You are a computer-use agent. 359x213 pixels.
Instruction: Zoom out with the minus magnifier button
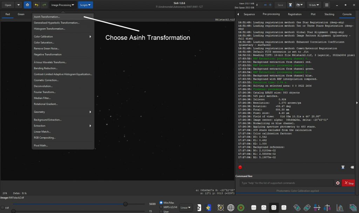[254, 207]
